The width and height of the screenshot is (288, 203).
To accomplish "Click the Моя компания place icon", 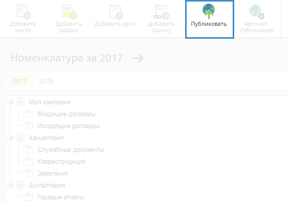I will tap(21, 102).
